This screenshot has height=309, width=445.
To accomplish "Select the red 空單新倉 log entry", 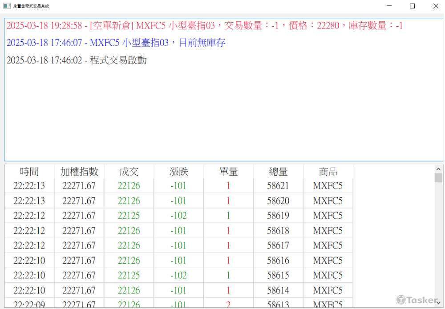I will pos(205,26).
